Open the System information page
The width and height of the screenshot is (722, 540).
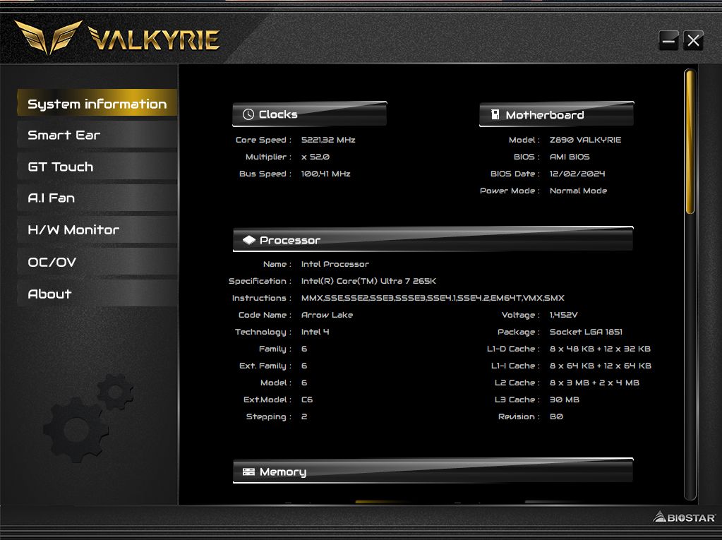97,104
